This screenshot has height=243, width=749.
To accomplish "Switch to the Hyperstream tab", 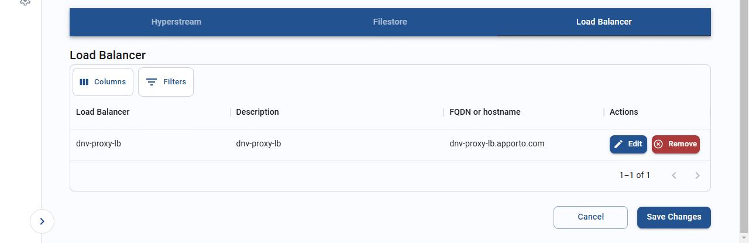I will tap(176, 22).
